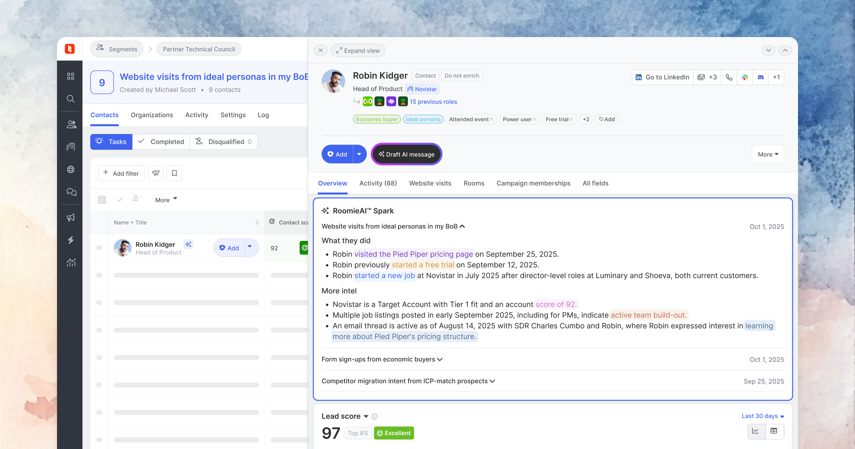This screenshot has width=855, height=449.
Task: Switch lead score to table view
Action: (x=774, y=431)
